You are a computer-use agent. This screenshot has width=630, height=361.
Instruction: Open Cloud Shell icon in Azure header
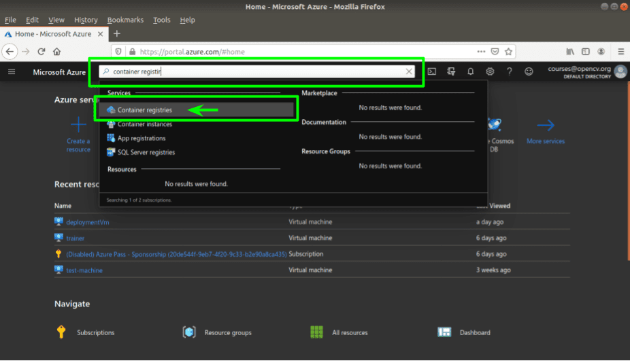[x=431, y=72]
